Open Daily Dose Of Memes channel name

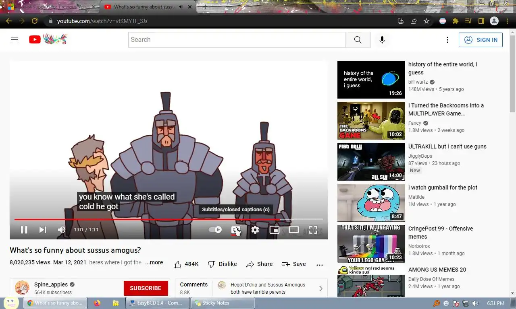tap(431, 279)
